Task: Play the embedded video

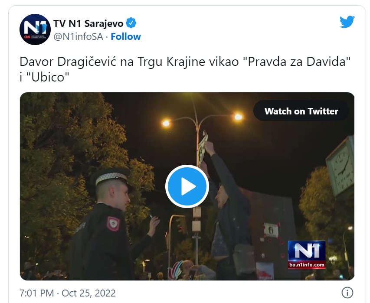Action: (187, 186)
